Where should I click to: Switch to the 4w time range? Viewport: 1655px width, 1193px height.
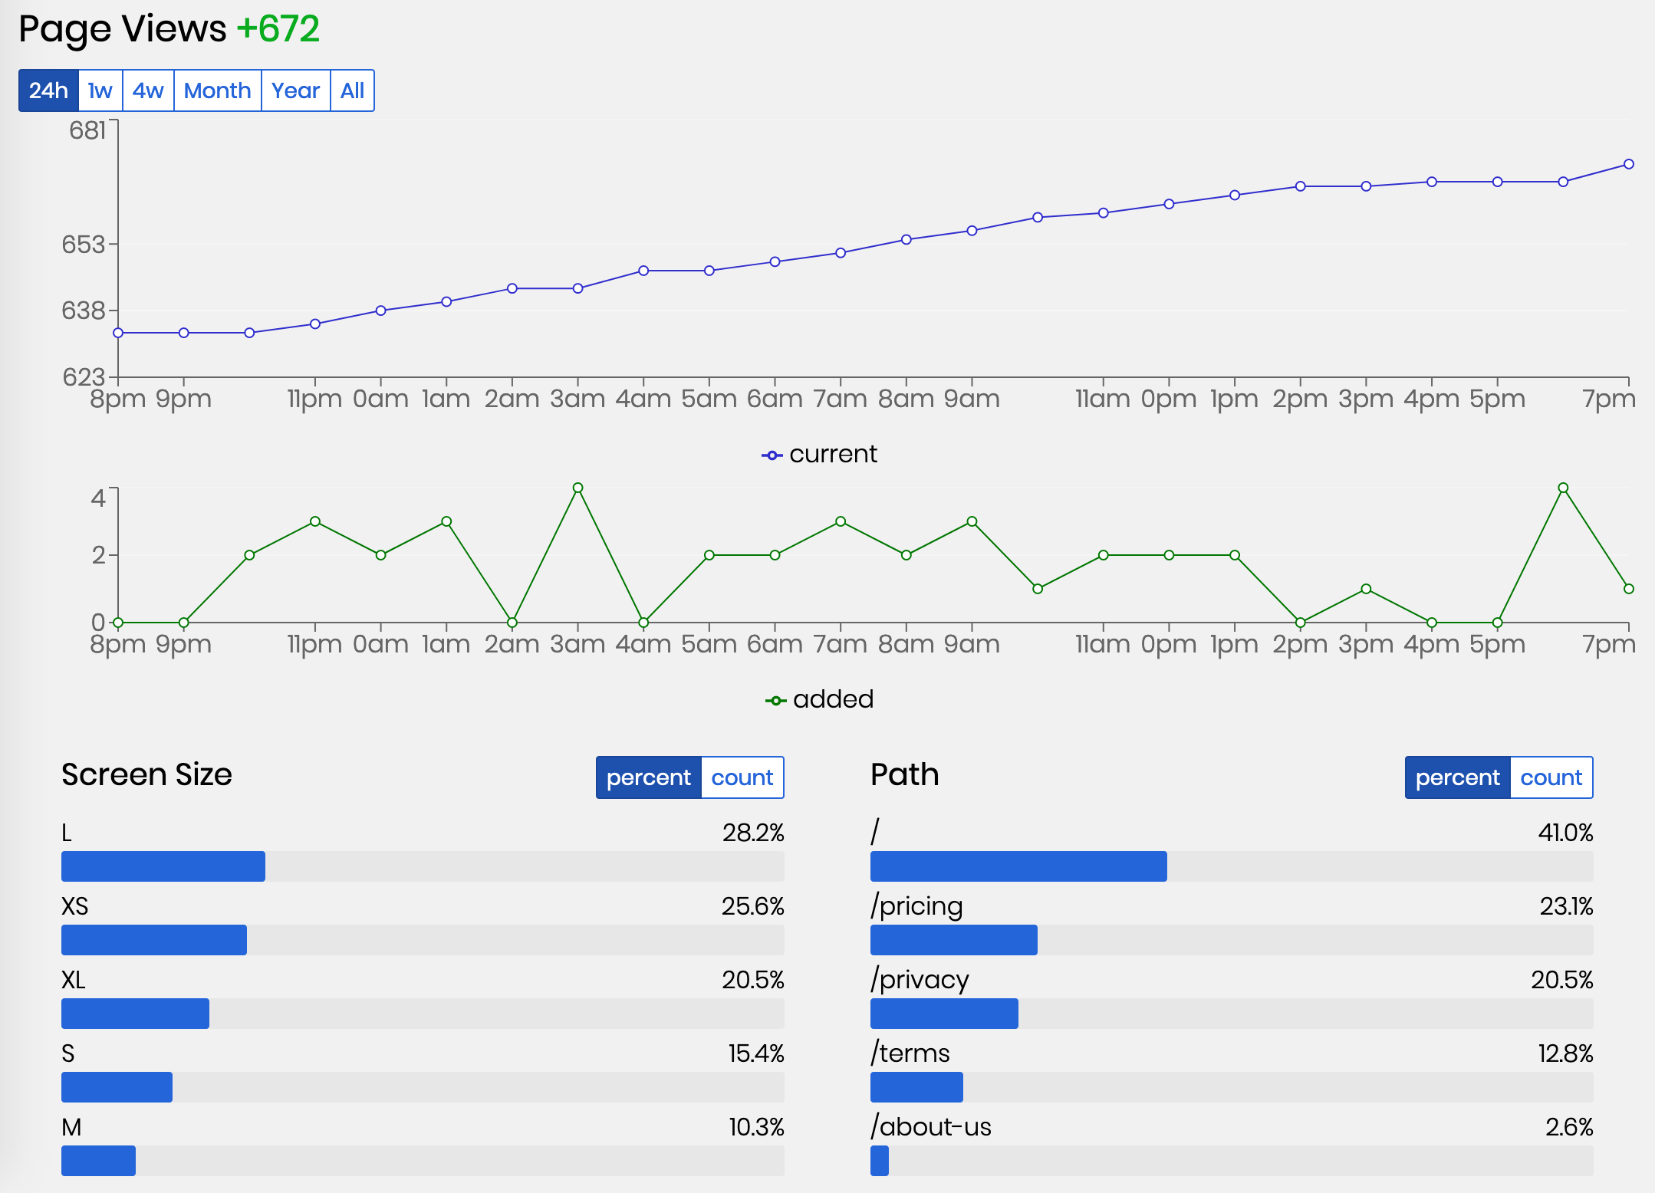pyautogui.click(x=148, y=90)
